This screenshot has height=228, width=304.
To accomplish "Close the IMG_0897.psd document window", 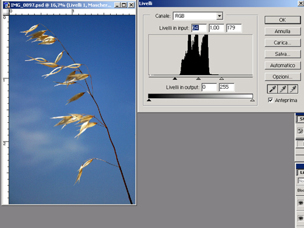I will pyautogui.click(x=131, y=5).
